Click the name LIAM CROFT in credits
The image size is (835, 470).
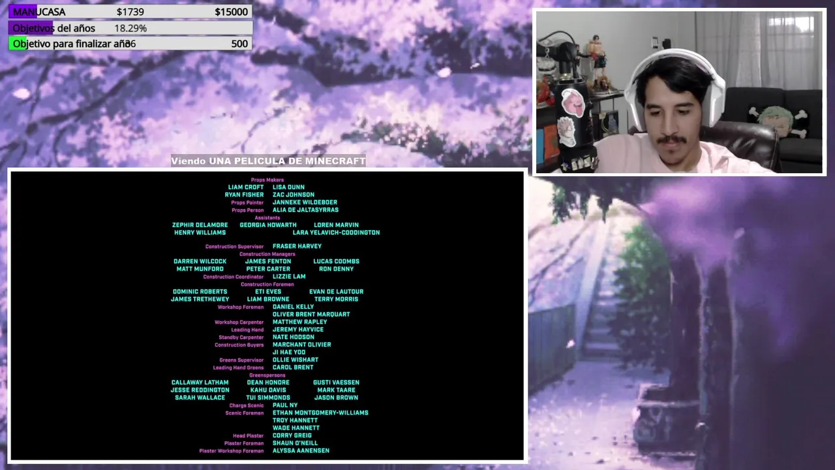(246, 187)
